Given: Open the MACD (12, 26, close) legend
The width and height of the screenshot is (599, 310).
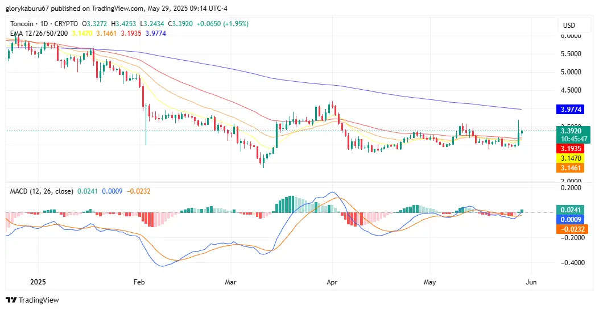Looking at the screenshot, I should (42, 191).
